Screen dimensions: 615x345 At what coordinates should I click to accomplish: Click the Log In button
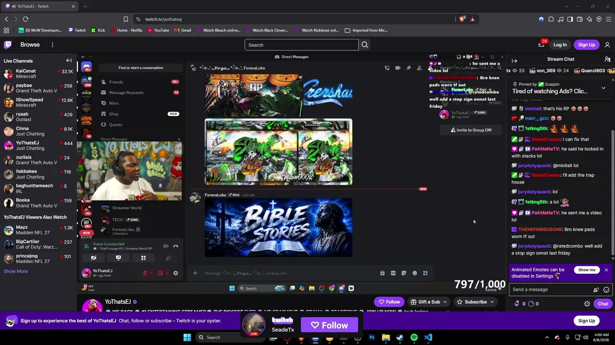coord(560,45)
